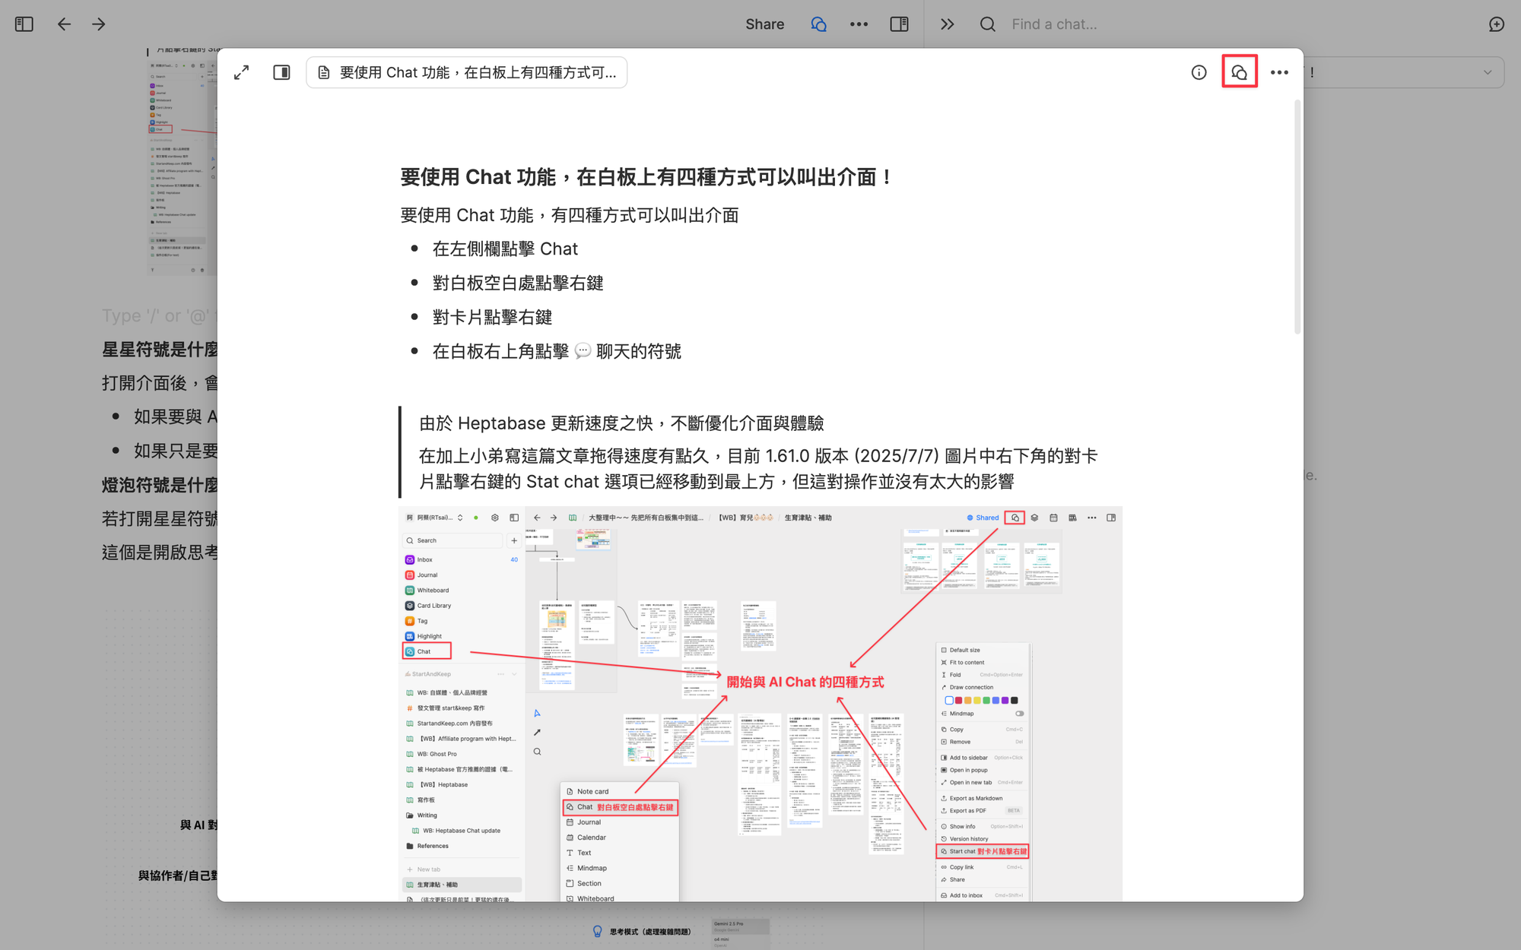
Task: Open the card popup's three-dot menu
Action: (x=1279, y=72)
